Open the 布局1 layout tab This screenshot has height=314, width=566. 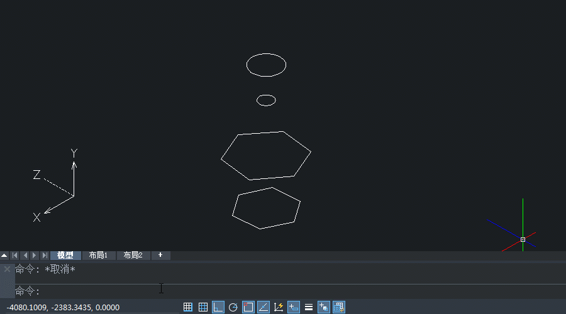(98, 256)
